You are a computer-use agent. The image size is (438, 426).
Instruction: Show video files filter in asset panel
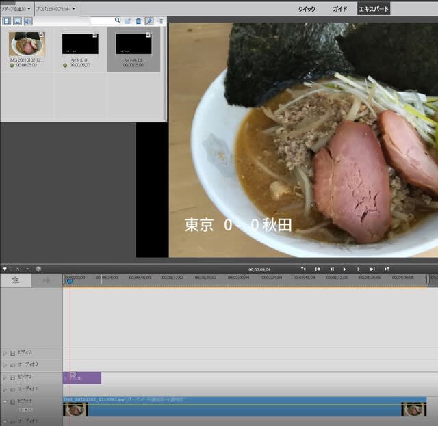7,21
